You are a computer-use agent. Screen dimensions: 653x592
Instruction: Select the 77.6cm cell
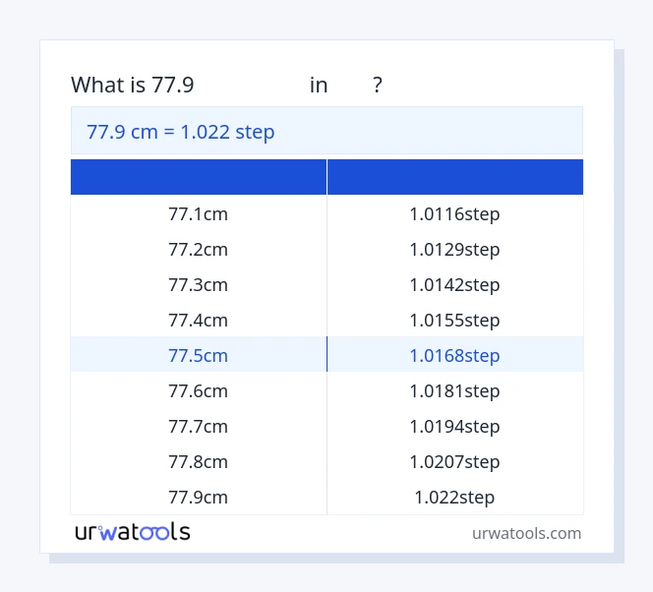199,390
